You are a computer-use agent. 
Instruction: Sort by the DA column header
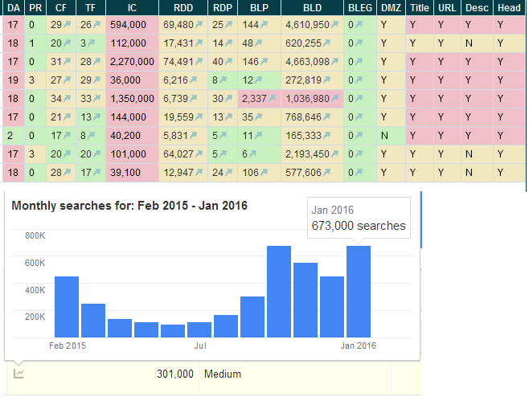coord(13,7)
